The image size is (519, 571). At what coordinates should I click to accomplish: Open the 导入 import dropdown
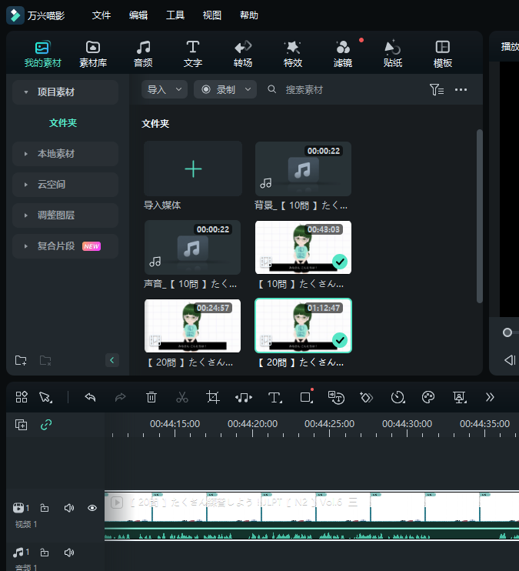pos(165,90)
